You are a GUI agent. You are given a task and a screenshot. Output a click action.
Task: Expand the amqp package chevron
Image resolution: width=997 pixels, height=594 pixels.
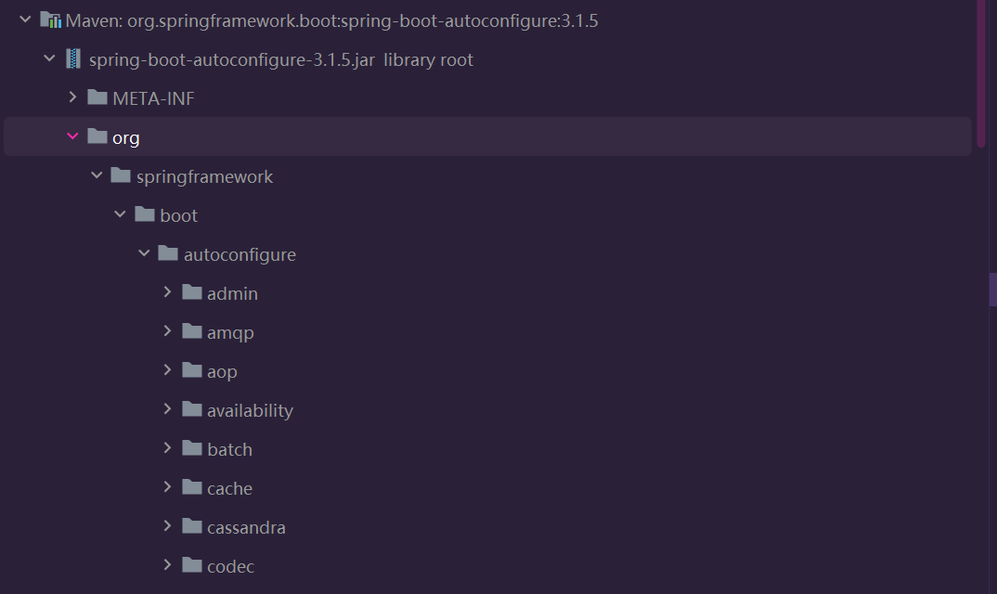[x=167, y=331]
